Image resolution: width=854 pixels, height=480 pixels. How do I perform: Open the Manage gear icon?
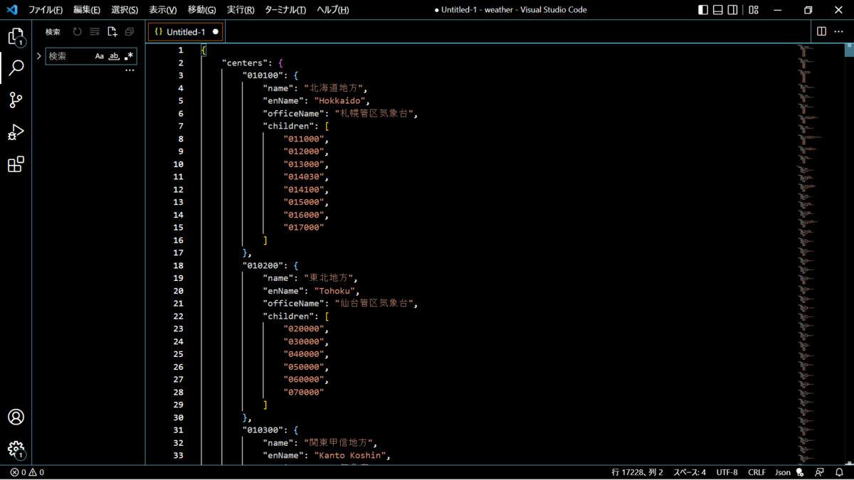pos(16,449)
